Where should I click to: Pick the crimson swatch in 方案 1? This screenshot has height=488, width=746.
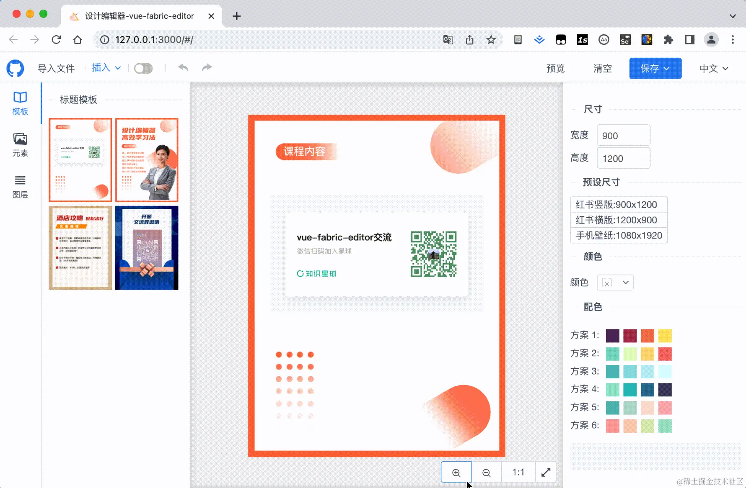(x=630, y=336)
